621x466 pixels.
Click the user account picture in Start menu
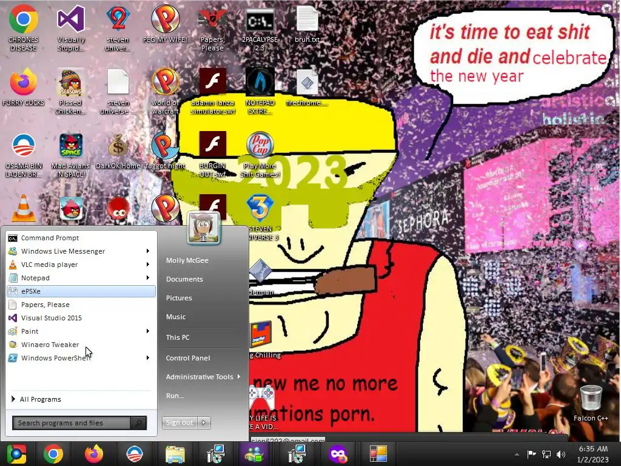[x=204, y=228]
